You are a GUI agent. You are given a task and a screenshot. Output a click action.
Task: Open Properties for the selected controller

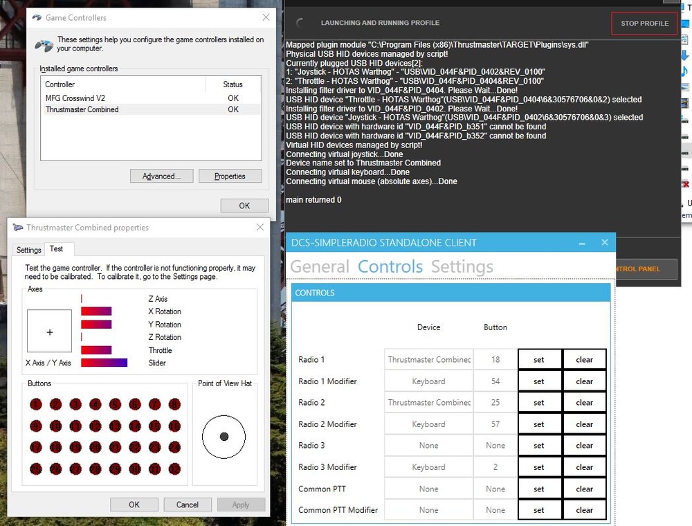click(x=230, y=176)
